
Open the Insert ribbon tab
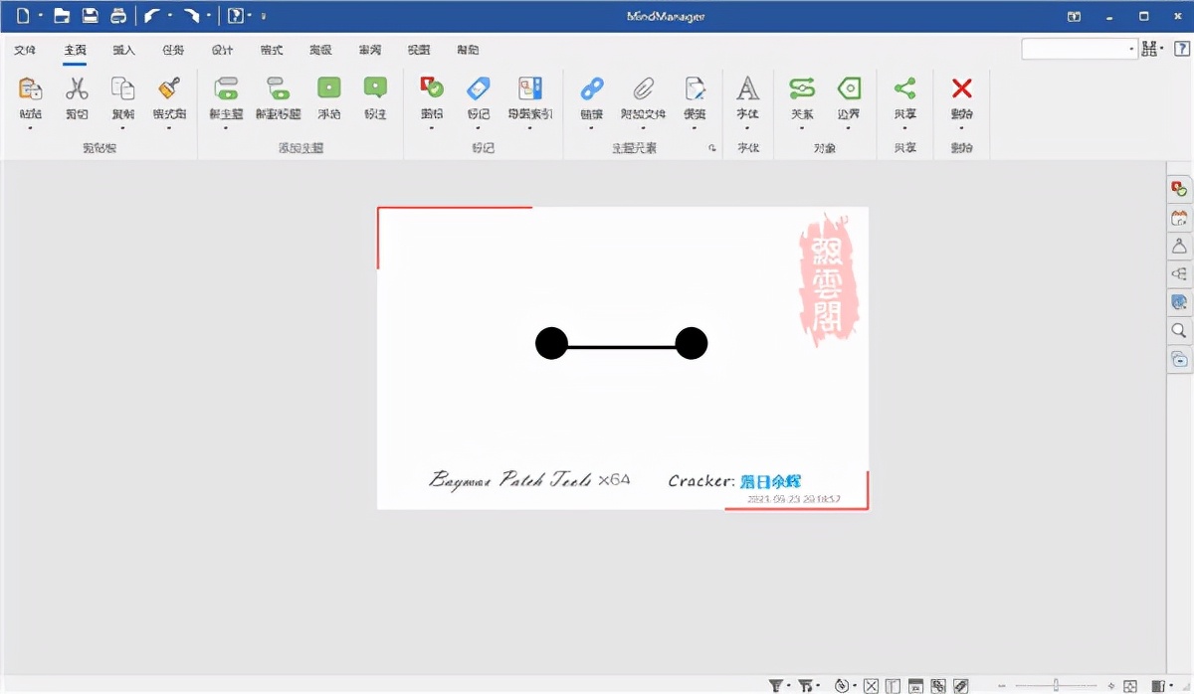click(123, 50)
